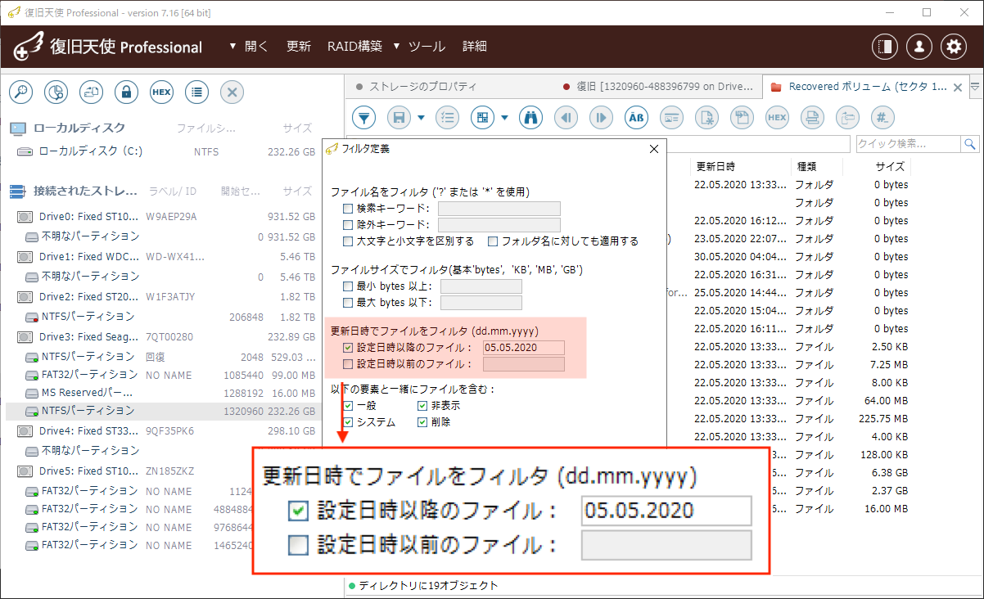
Task: Click the find next arrow icon
Action: 601,118
